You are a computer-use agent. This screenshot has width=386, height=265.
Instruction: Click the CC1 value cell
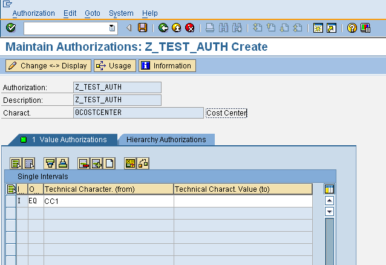click(108, 201)
